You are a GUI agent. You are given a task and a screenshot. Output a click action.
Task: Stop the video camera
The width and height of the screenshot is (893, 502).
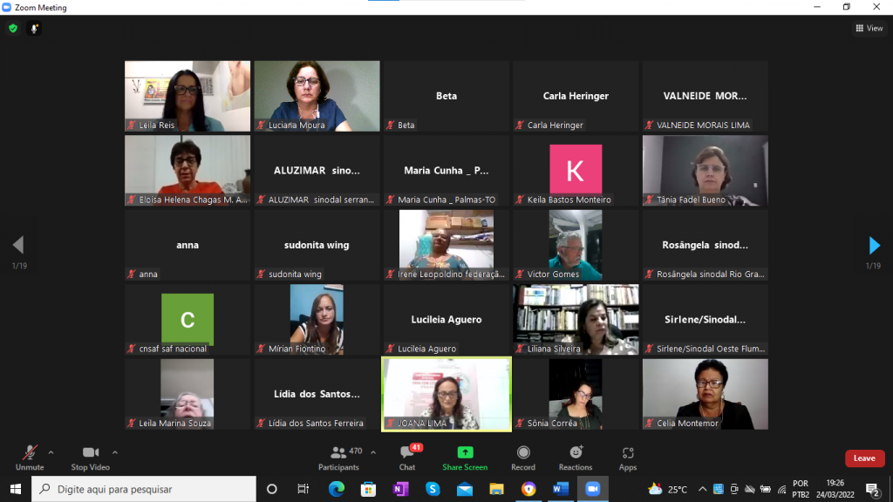[x=91, y=457]
